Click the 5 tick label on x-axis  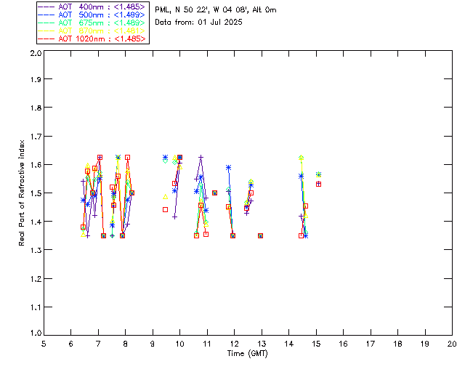pyautogui.click(x=44, y=344)
